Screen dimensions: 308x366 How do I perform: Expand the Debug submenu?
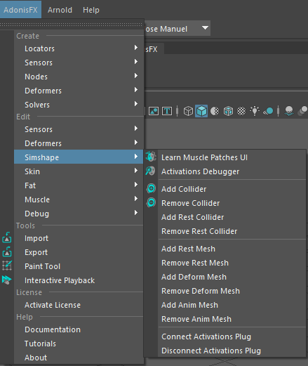(x=79, y=214)
